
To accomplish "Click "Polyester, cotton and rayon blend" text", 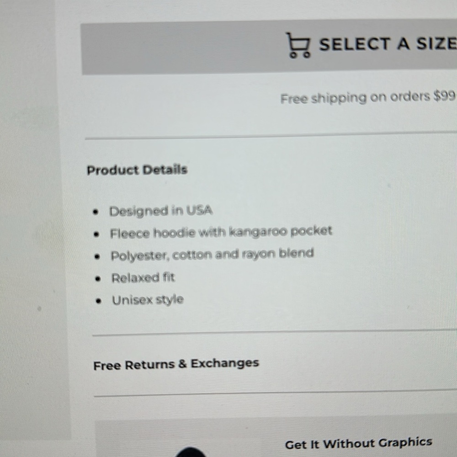I will point(212,255).
